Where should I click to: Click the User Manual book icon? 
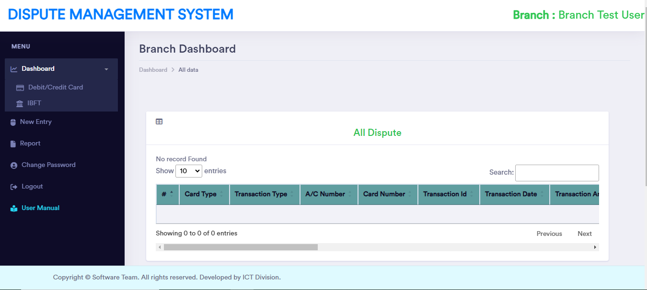point(13,208)
